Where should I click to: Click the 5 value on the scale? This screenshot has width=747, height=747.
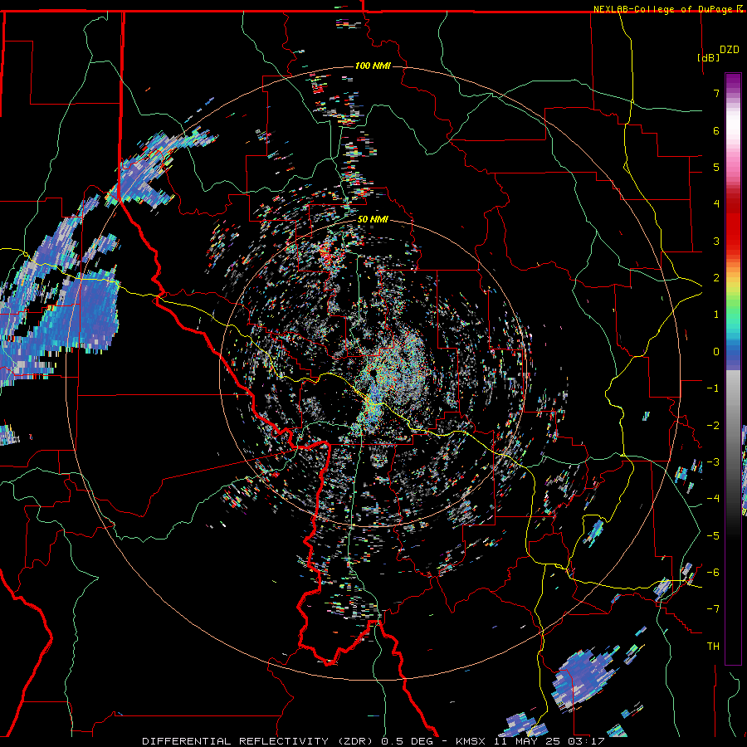point(716,167)
